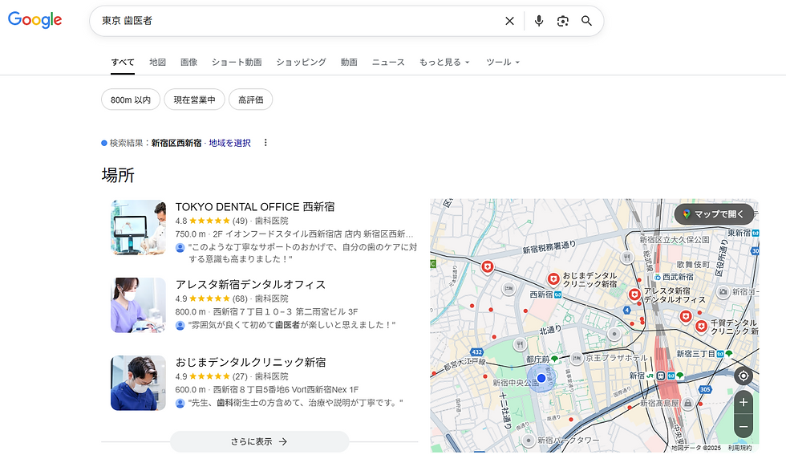Image resolution: width=786 pixels, height=459 pixels.
Task: Click the blue current location dot
Action: [x=541, y=378]
